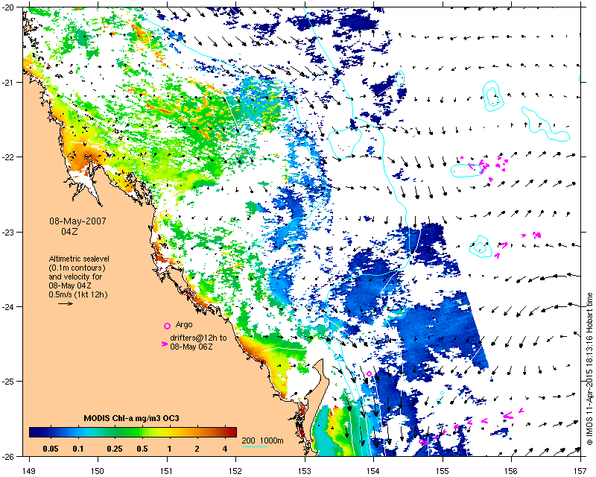Select the Argo float marker near 154E, 25S
The image size is (596, 477).
click(369, 374)
